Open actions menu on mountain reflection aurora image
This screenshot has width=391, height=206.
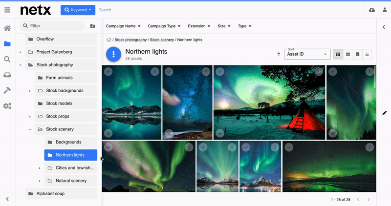click(155, 72)
